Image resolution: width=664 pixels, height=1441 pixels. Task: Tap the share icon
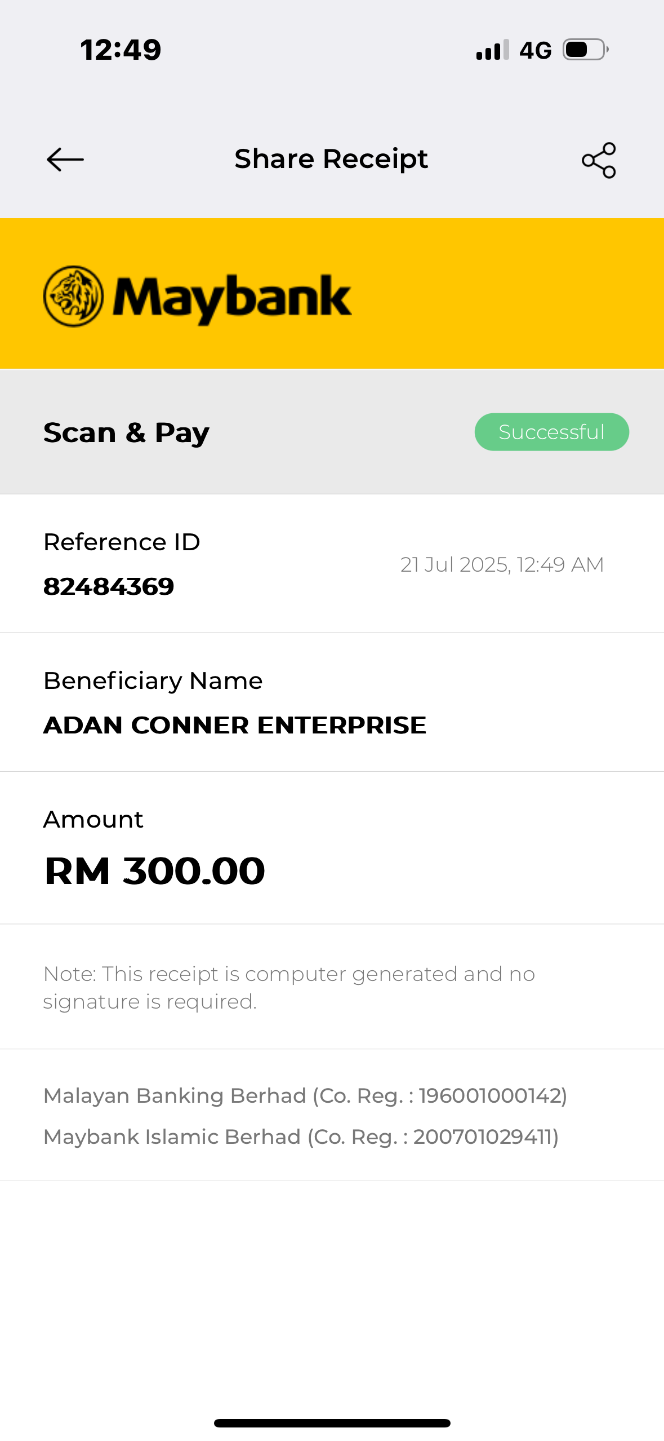[599, 160]
